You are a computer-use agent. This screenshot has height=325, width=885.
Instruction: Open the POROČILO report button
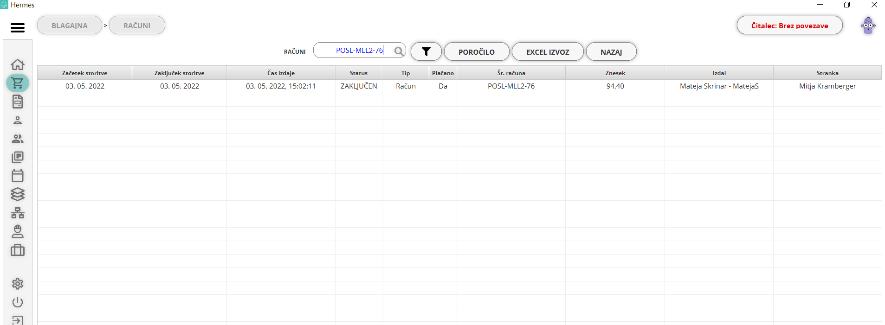(477, 51)
